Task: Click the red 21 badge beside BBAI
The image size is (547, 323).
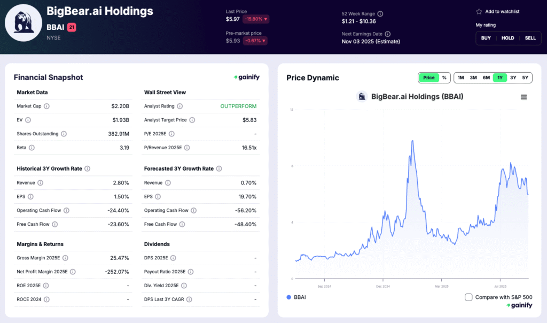Action: click(x=72, y=27)
